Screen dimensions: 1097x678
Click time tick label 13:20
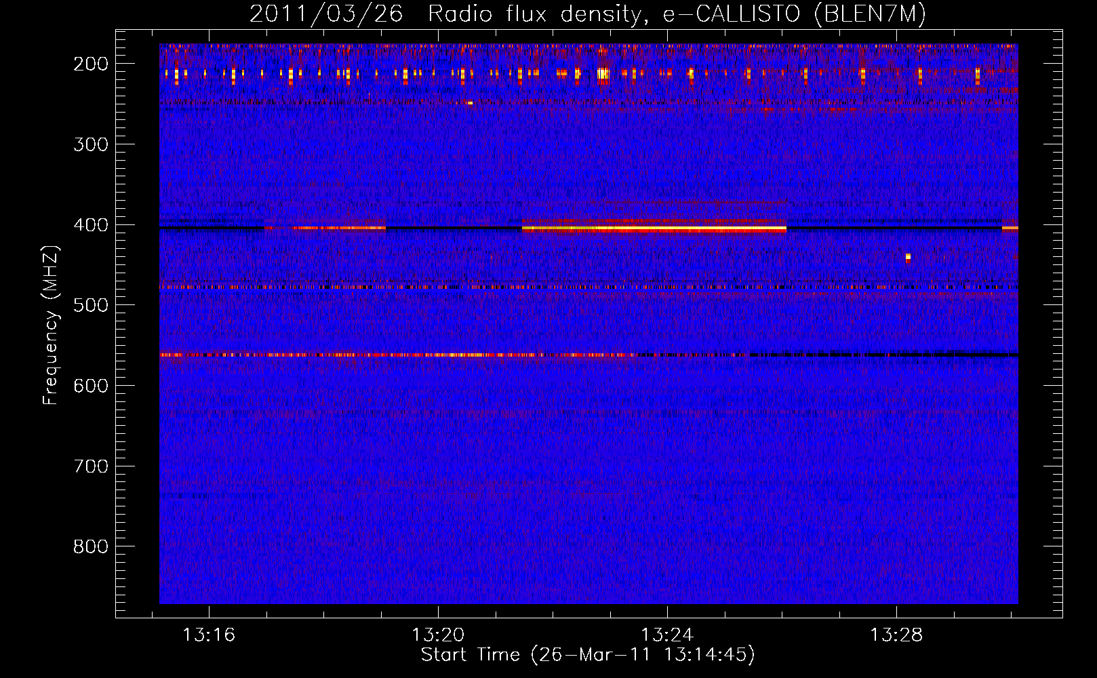point(438,635)
